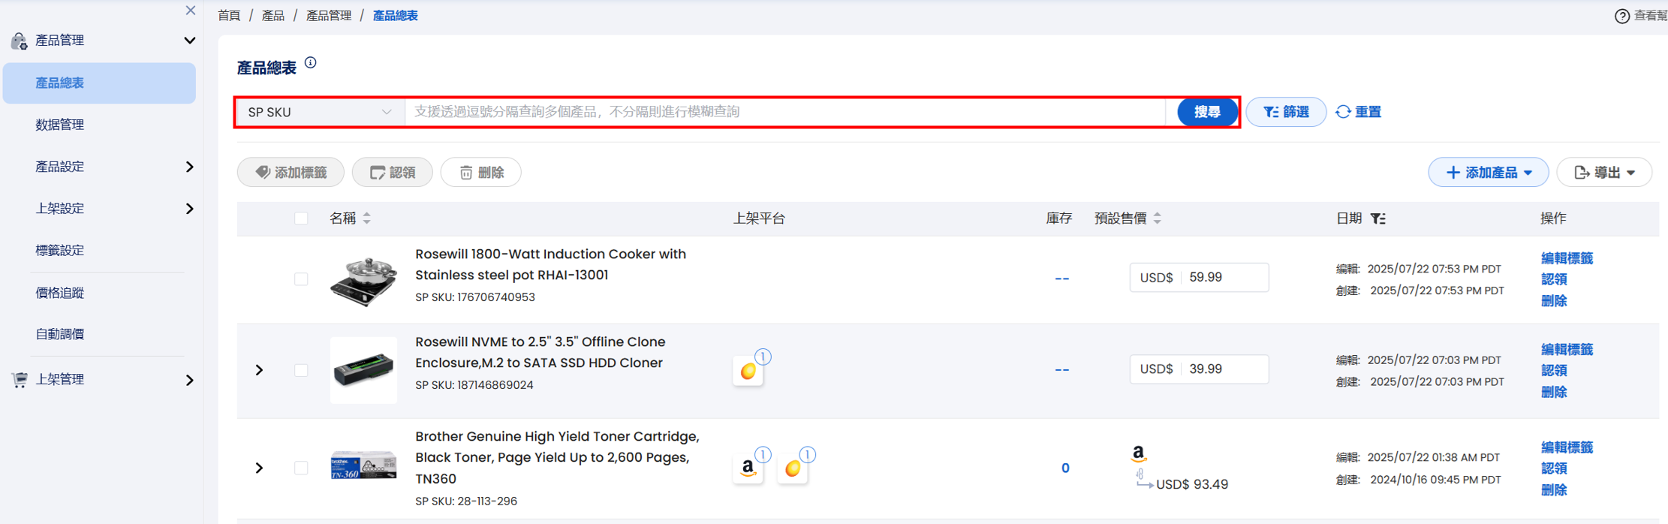The width and height of the screenshot is (1668, 524).
Task: Go to 首頁 via breadcrumb
Action: click(229, 16)
